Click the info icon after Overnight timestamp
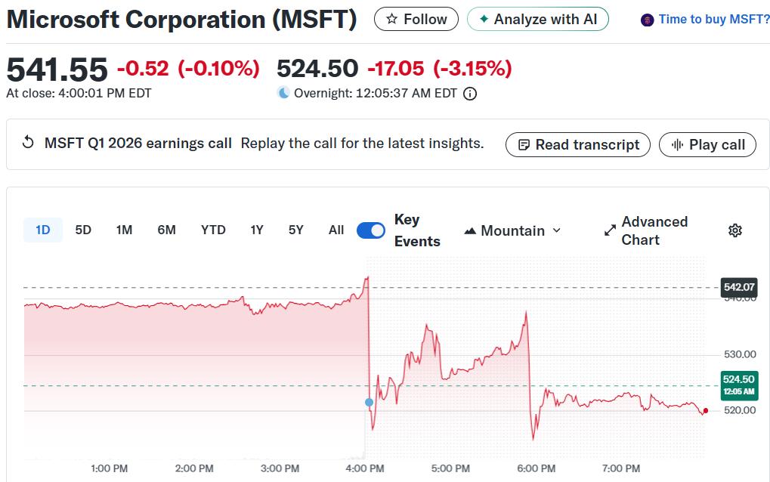The height and width of the screenshot is (482, 770). coord(468,94)
